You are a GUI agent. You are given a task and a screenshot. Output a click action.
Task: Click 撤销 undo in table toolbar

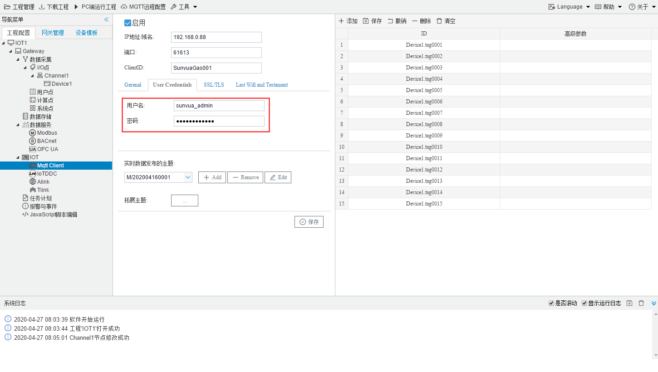[397, 21]
